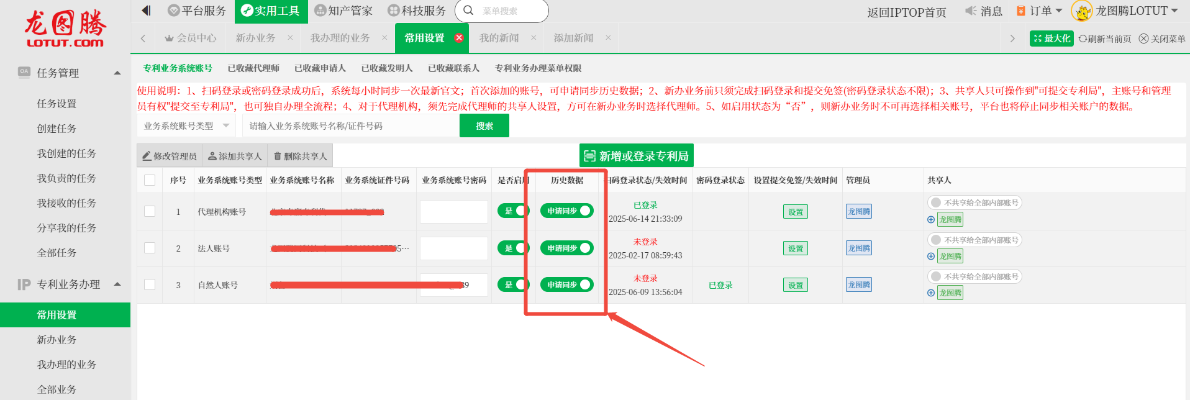Click the 刷新当前页 refresh icon
The width and height of the screenshot is (1190, 400).
tap(1083, 39)
